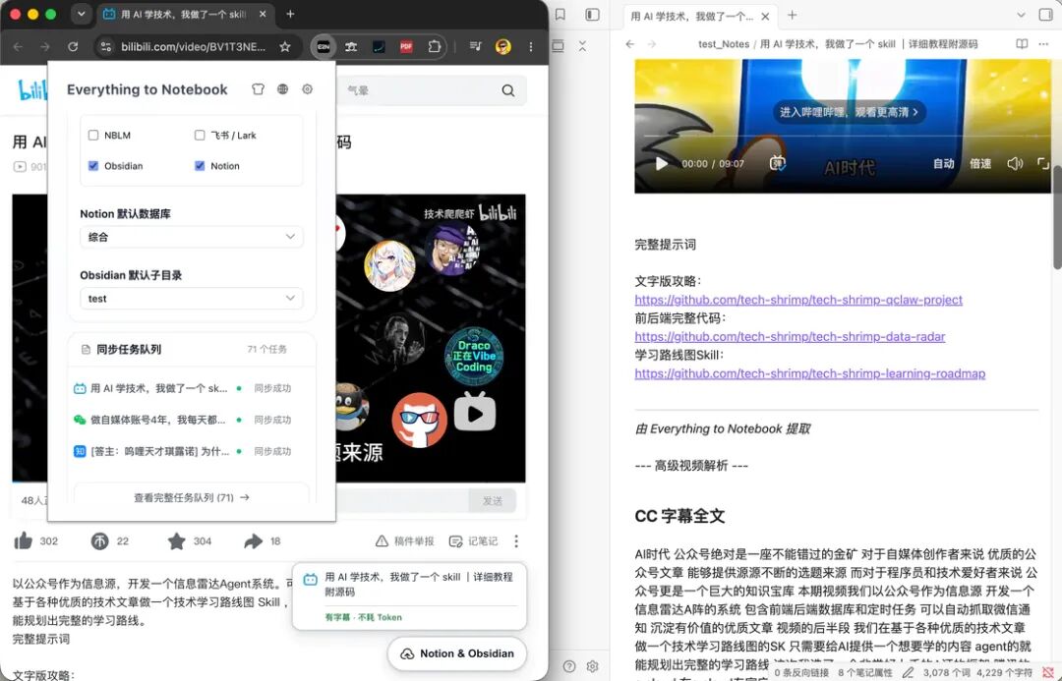Mute the embedded video volume

[1015, 164]
